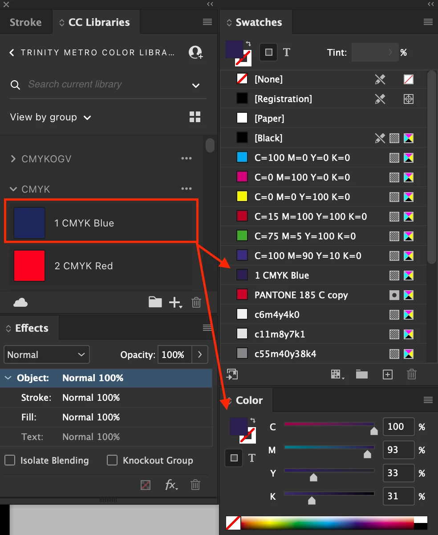This screenshot has width=438, height=535.
Task: Open Tint slider arrow in Swatches
Action: click(x=391, y=53)
